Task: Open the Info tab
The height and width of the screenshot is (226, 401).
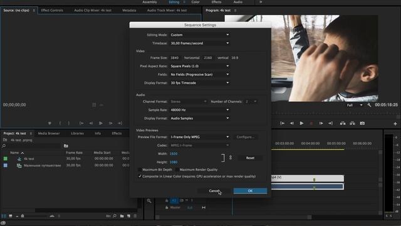Action: [98, 133]
